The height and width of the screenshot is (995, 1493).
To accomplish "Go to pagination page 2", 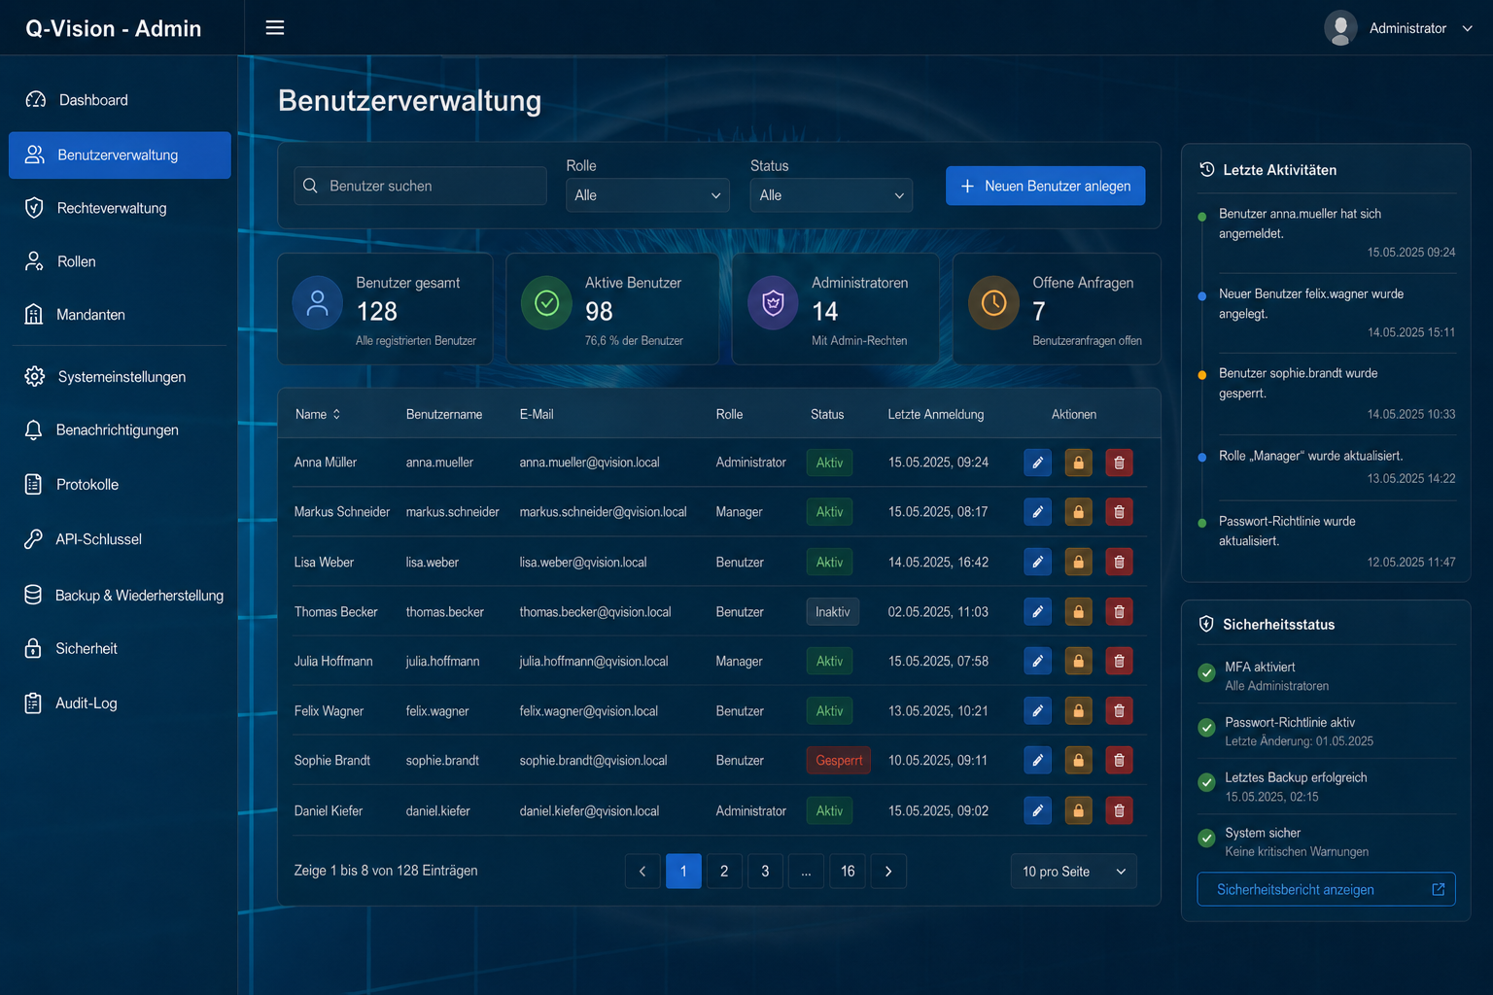I will (x=724, y=872).
